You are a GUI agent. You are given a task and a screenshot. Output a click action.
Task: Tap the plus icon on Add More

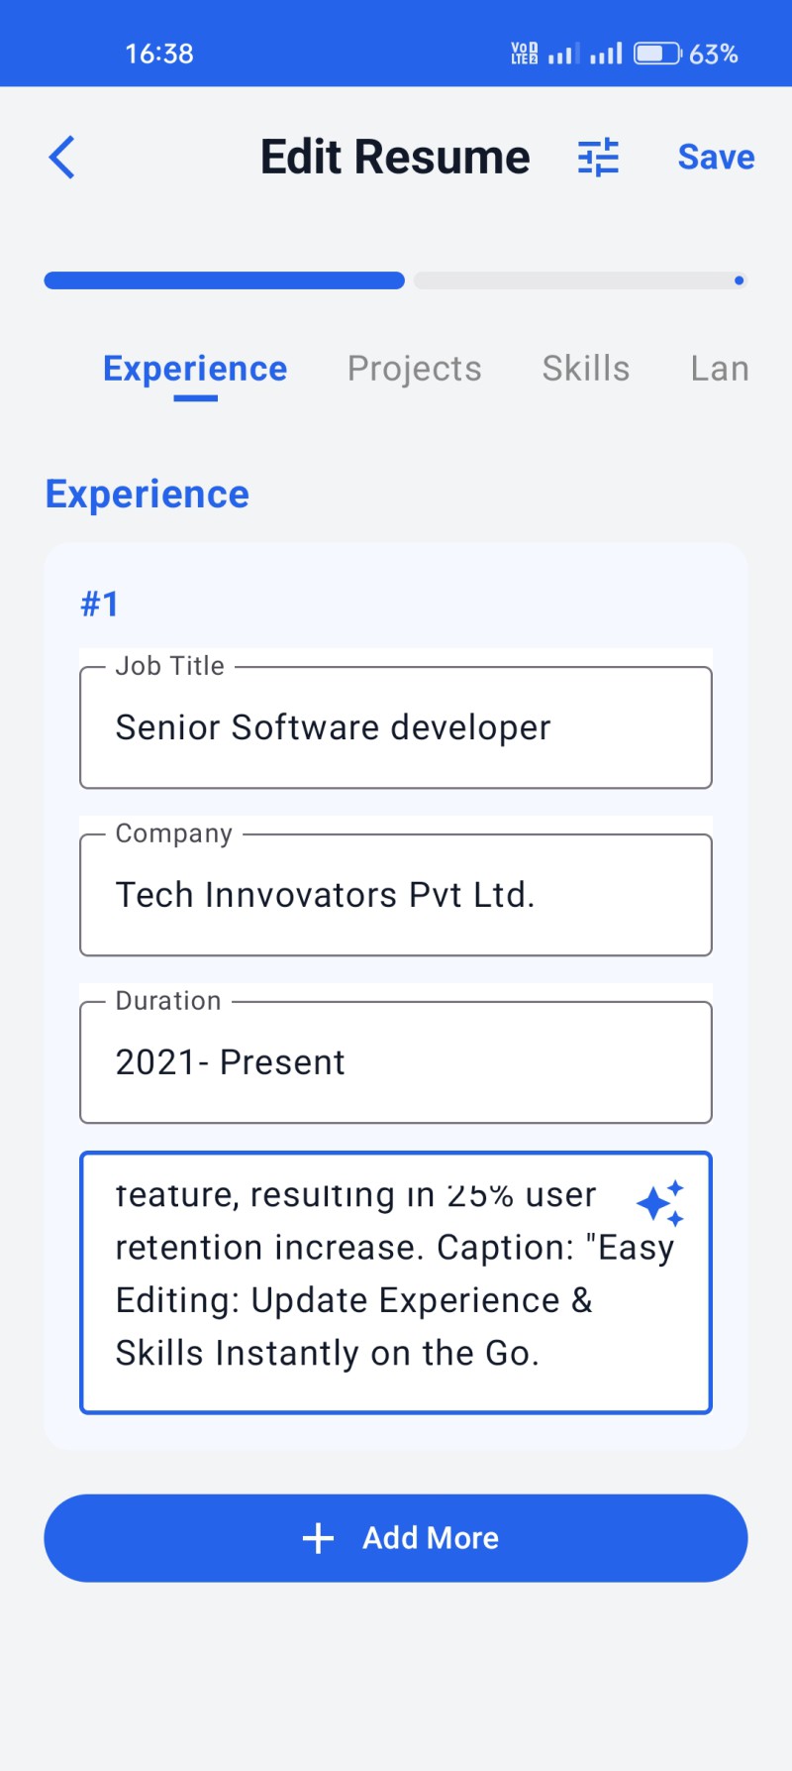(318, 1538)
